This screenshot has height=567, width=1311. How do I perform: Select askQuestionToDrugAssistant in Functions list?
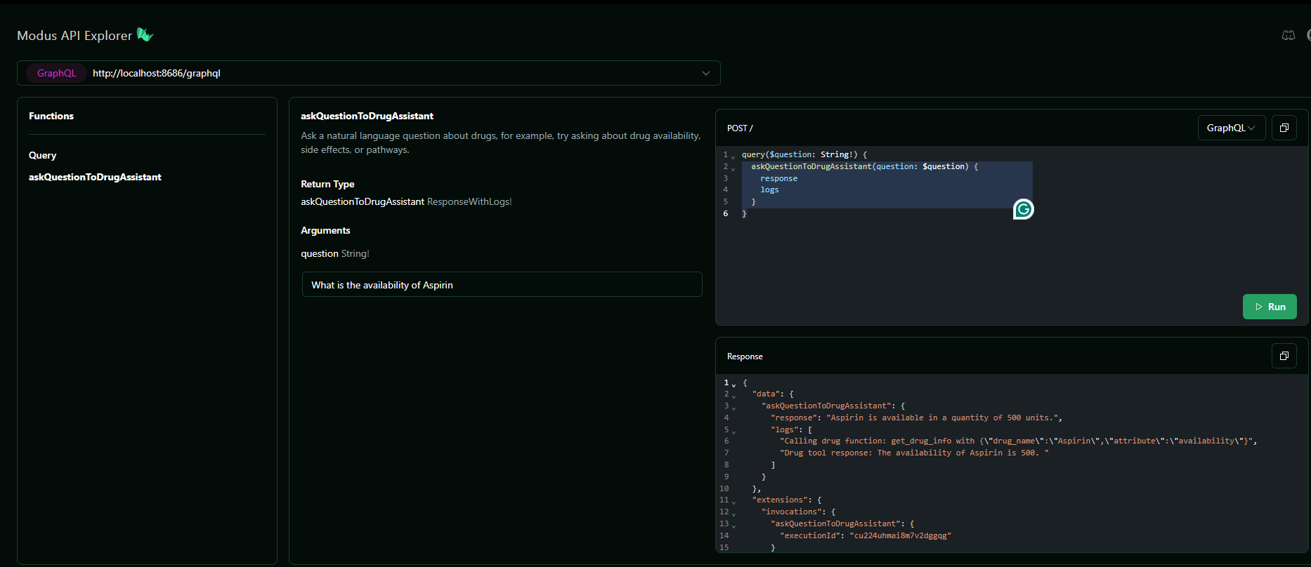(x=95, y=177)
